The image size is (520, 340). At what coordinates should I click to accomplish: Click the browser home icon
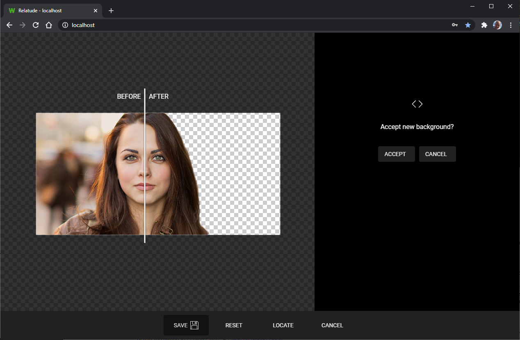[49, 25]
